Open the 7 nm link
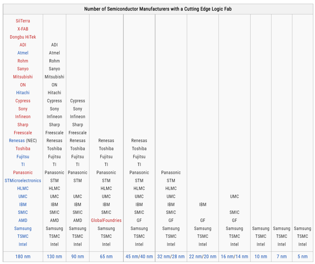 tap(282, 256)
